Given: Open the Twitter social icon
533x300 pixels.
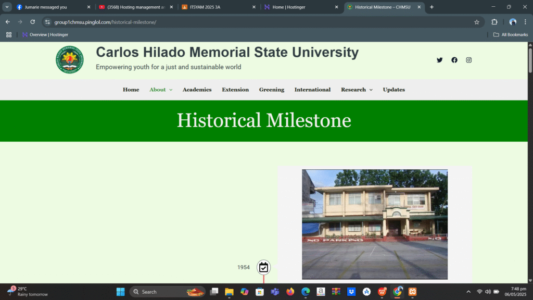Looking at the screenshot, I should tap(439, 60).
